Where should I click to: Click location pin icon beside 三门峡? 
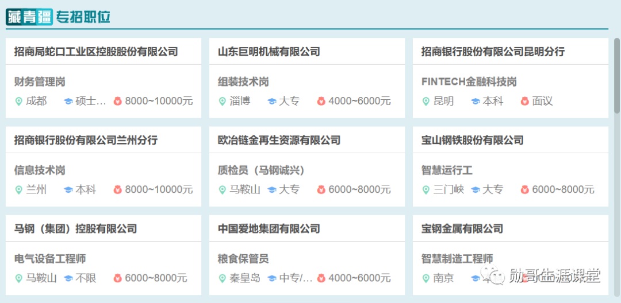[425, 190]
